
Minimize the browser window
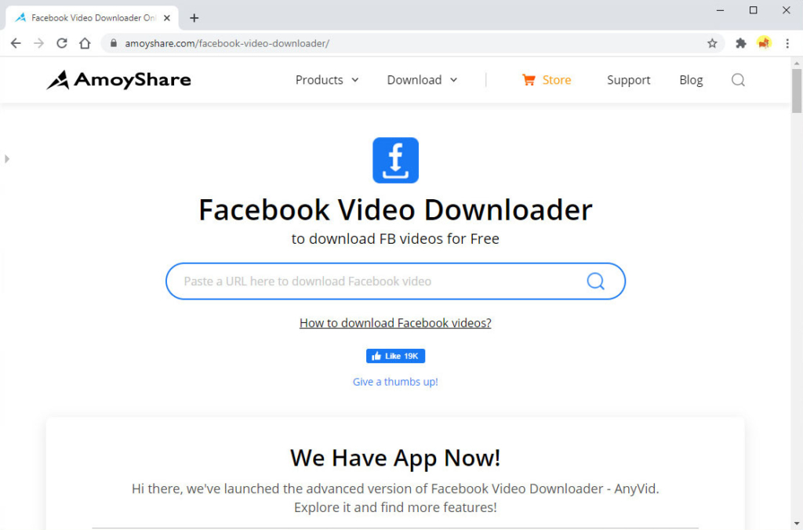click(720, 10)
